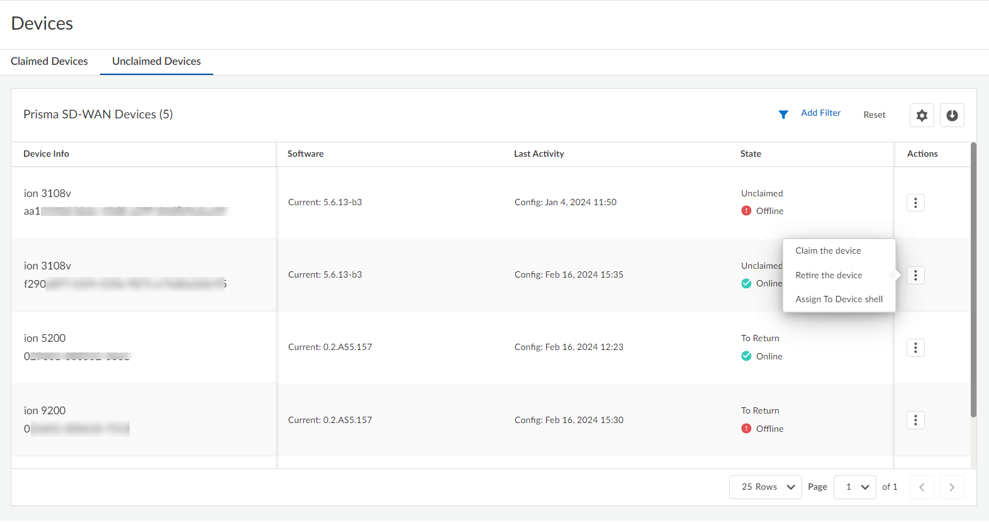This screenshot has height=525, width=989.
Task: Click Config: Jan 4, 2024 11:50
Action: [x=566, y=202]
